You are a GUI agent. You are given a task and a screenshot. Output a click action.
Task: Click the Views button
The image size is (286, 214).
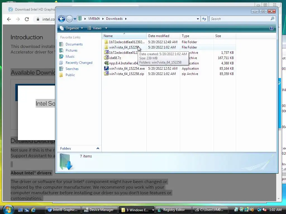(95, 28)
